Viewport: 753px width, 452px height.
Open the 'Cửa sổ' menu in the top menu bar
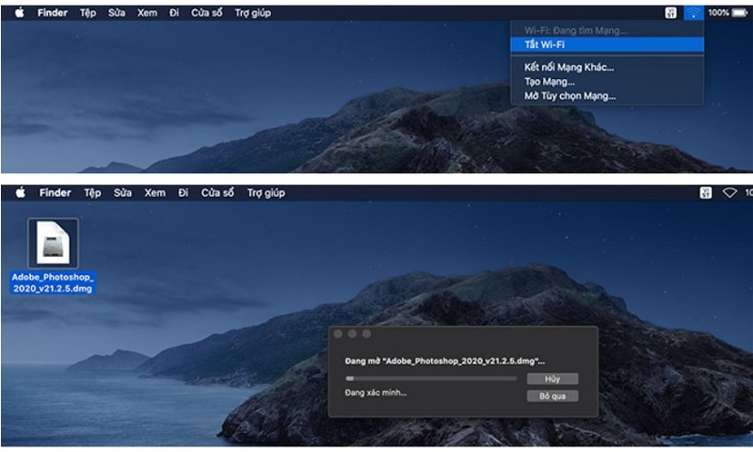click(x=206, y=13)
